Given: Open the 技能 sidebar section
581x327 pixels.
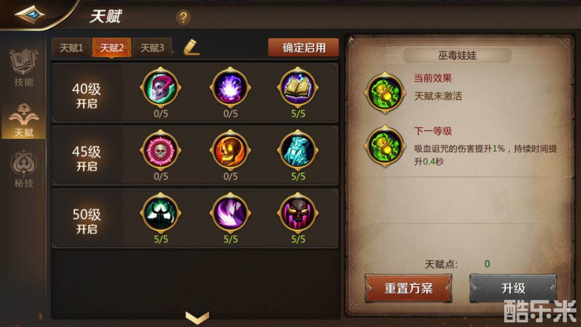Looking at the screenshot, I should [23, 68].
